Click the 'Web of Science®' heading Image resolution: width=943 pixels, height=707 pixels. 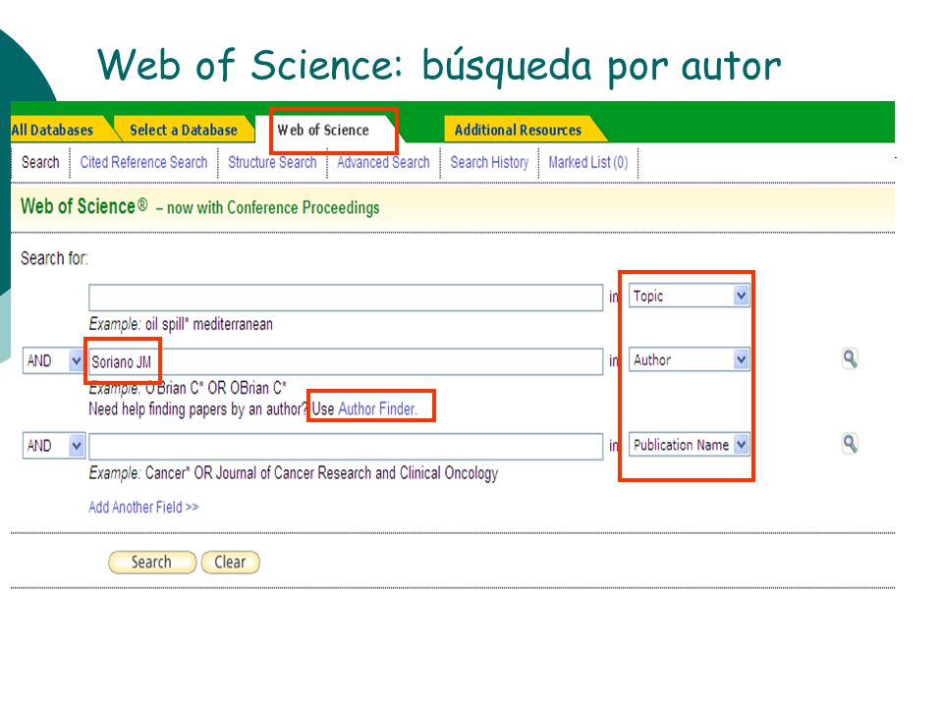(x=83, y=206)
